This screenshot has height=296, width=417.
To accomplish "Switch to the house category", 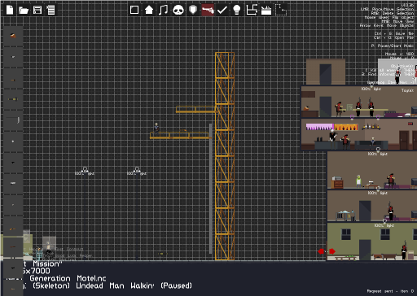I will pos(149,10).
